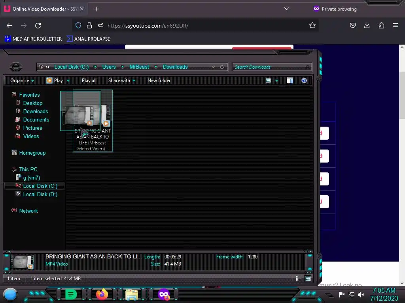Select Users in the breadcrumb path
Image resolution: width=405 pixels, height=303 pixels.
109,67
